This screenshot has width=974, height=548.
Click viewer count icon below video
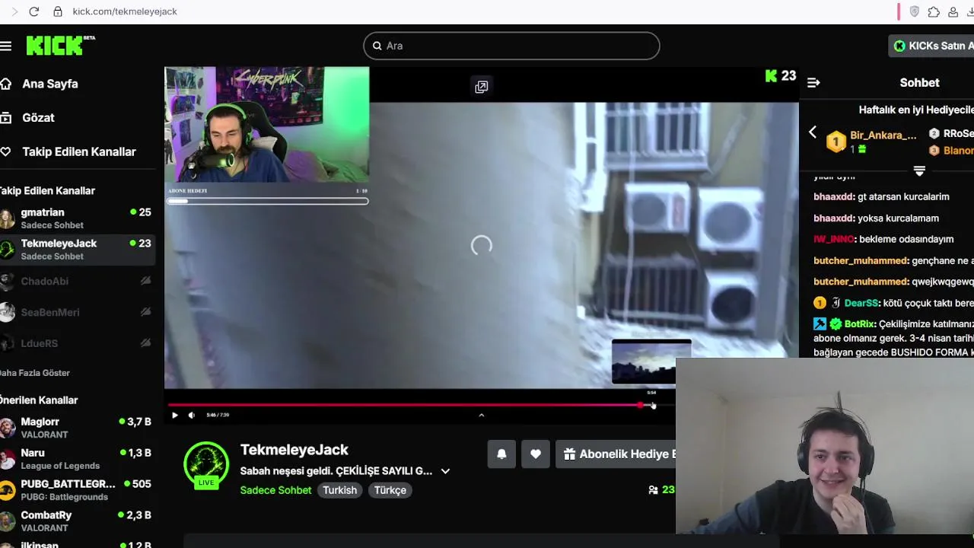[653, 490]
